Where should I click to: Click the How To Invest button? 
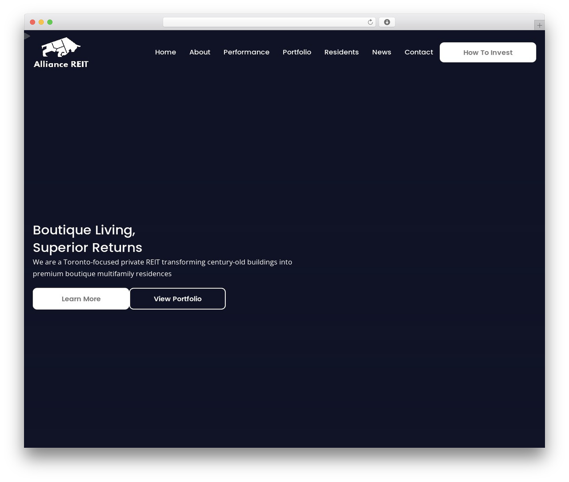click(488, 52)
